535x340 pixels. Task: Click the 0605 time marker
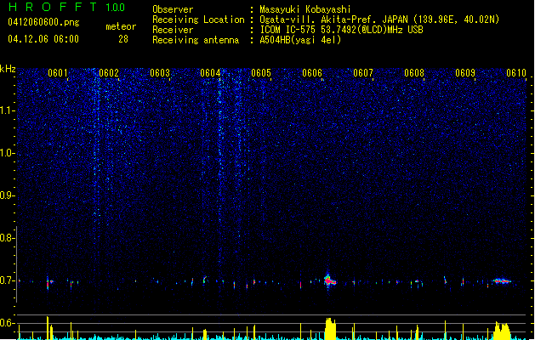(261, 73)
